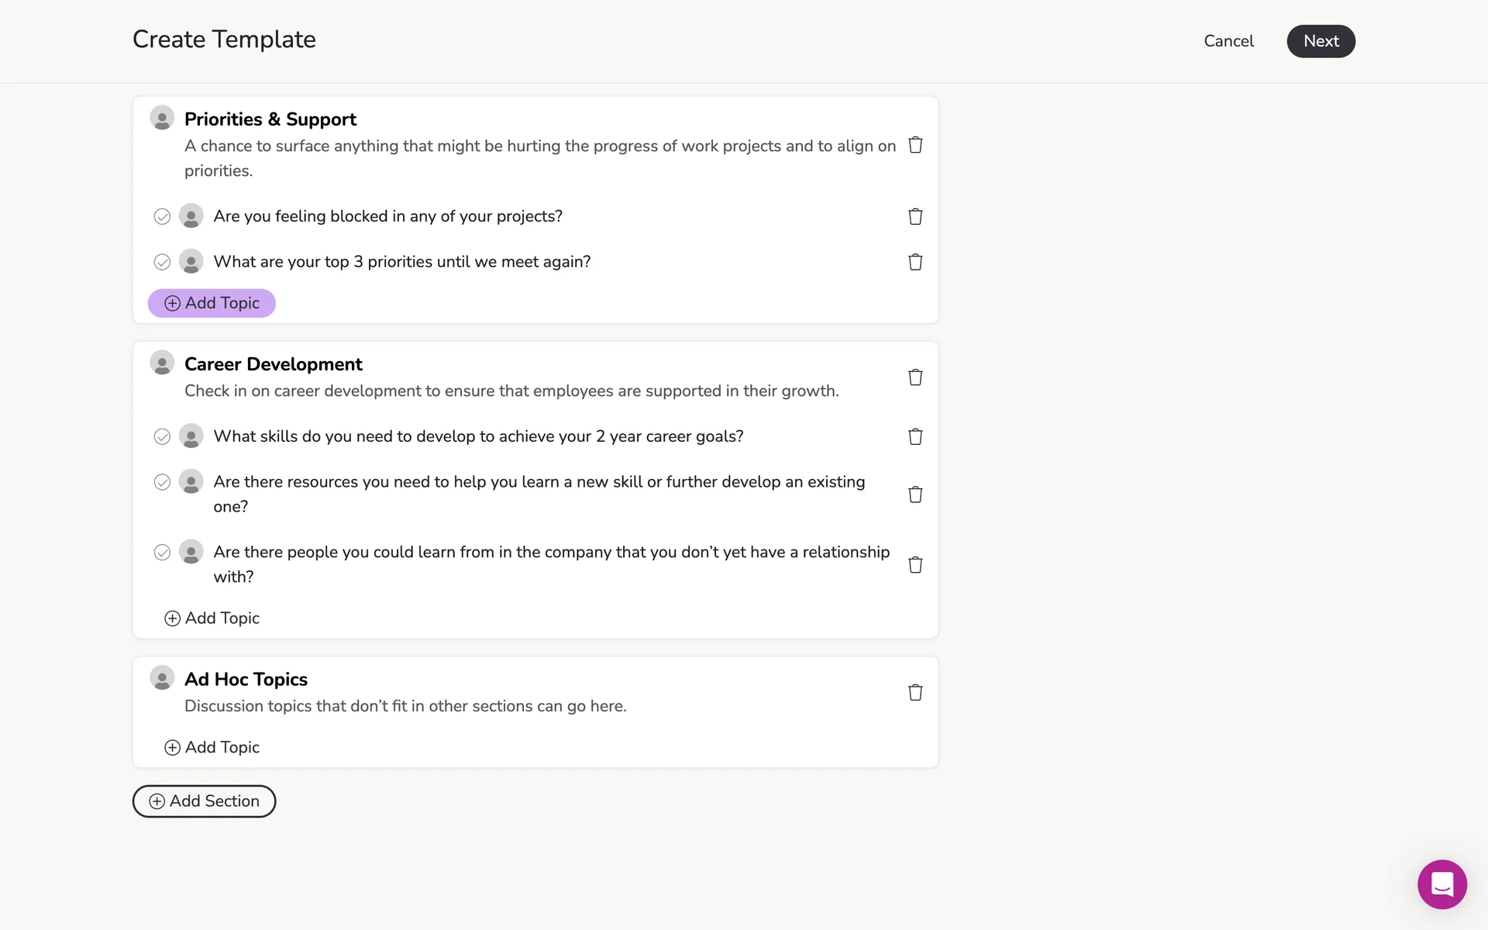
Task: Click the Ad Hoc Topics section title
Action: coord(246,680)
